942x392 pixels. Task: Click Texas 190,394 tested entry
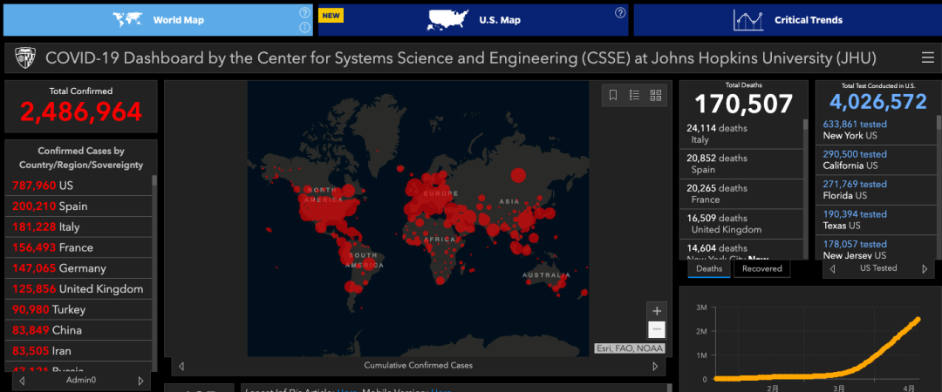pos(876,220)
